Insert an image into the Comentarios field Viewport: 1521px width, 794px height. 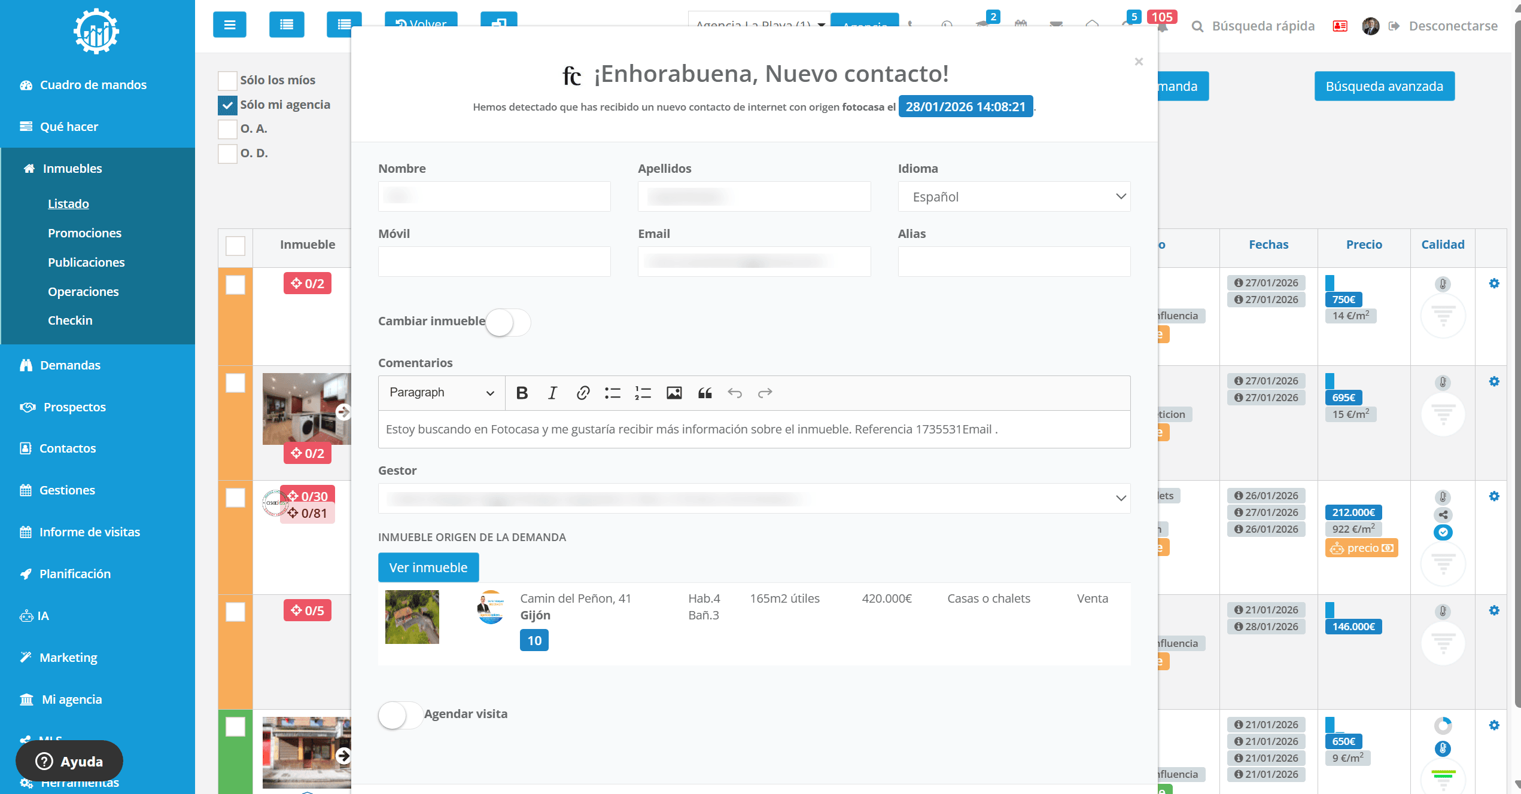(x=674, y=393)
